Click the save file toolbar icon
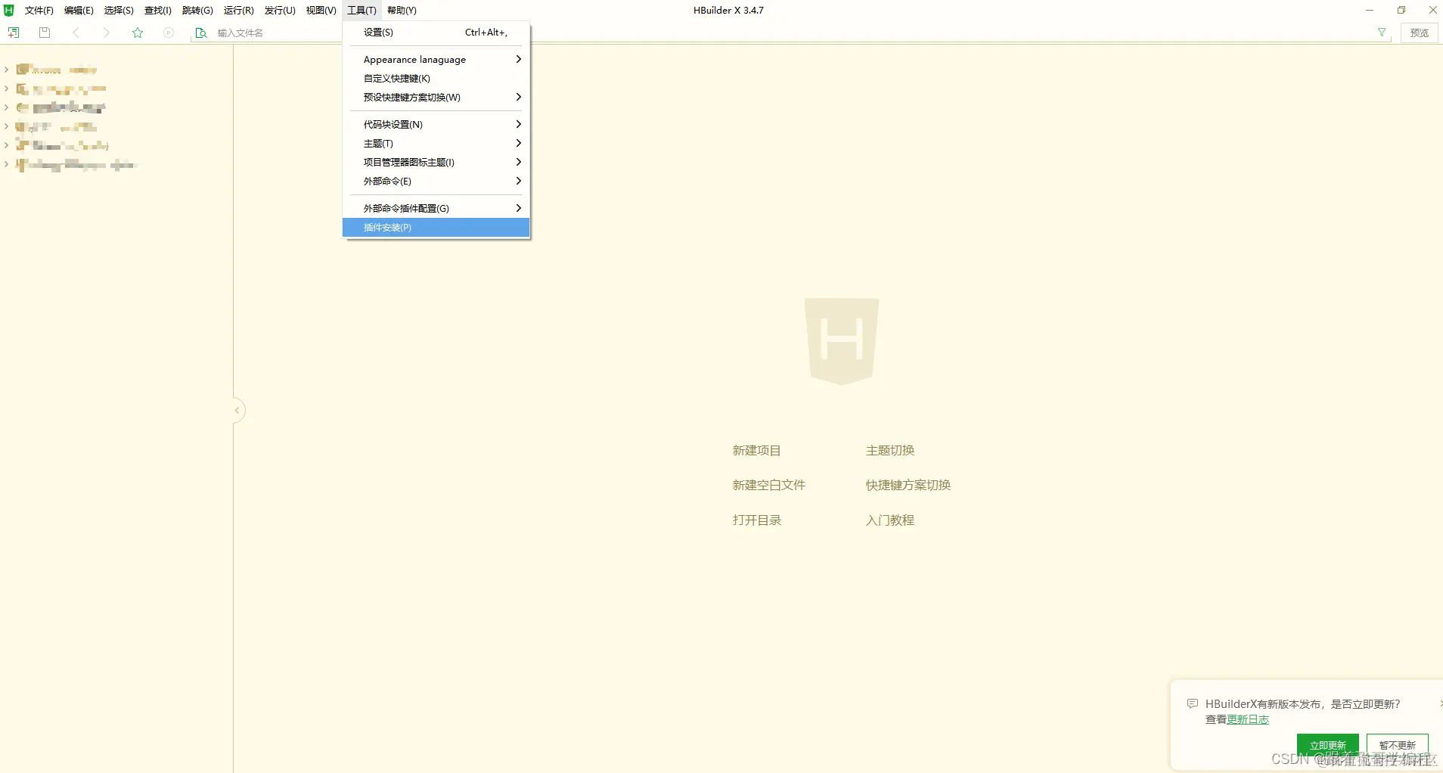This screenshot has height=773, width=1443. click(45, 33)
